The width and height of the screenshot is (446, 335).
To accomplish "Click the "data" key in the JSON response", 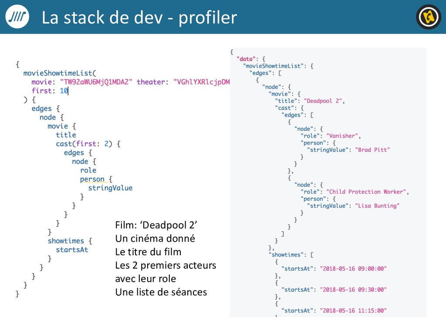I will 246,59.
